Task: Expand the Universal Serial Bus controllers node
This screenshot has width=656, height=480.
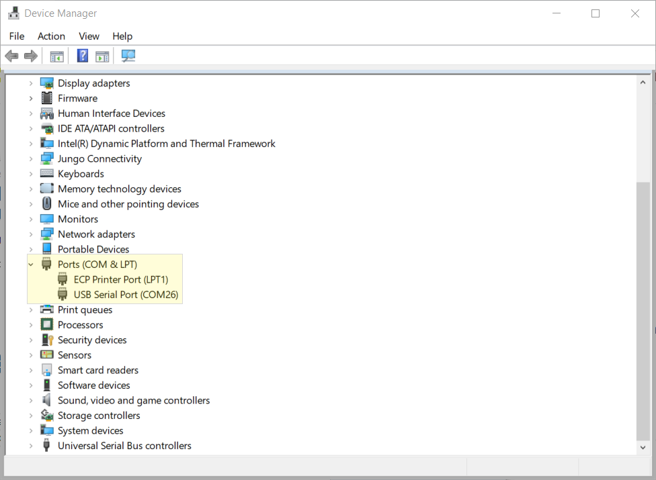Action: point(31,446)
